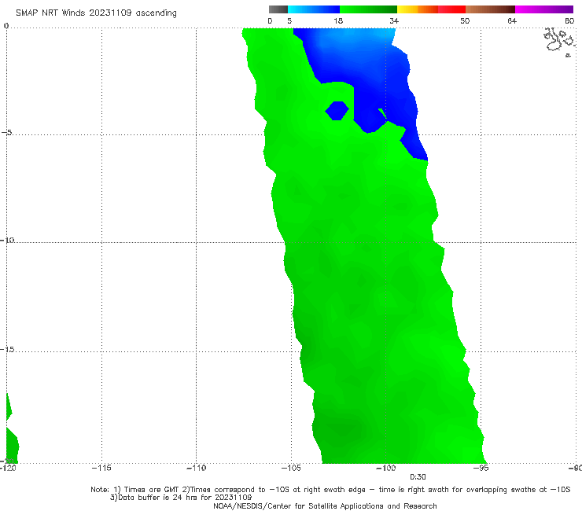Screen dimensions: 582x511
Task: Click the swath time label '0:30'
Action: (x=418, y=477)
